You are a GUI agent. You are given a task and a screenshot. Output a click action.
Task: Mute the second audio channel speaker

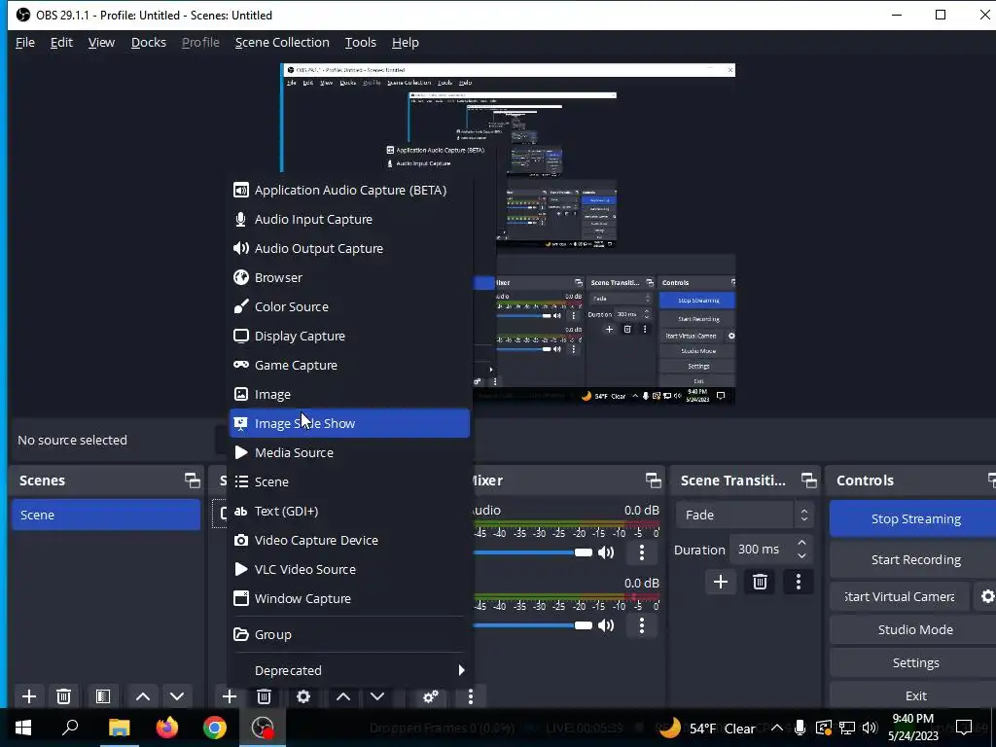(606, 625)
